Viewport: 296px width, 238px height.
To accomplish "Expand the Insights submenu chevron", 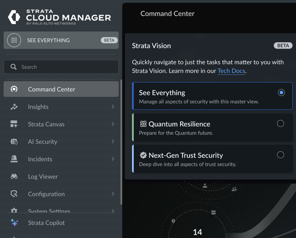I will pos(113,107).
